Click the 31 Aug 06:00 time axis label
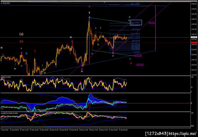The width and height of the screenshot is (198, 137). pos(123,130)
